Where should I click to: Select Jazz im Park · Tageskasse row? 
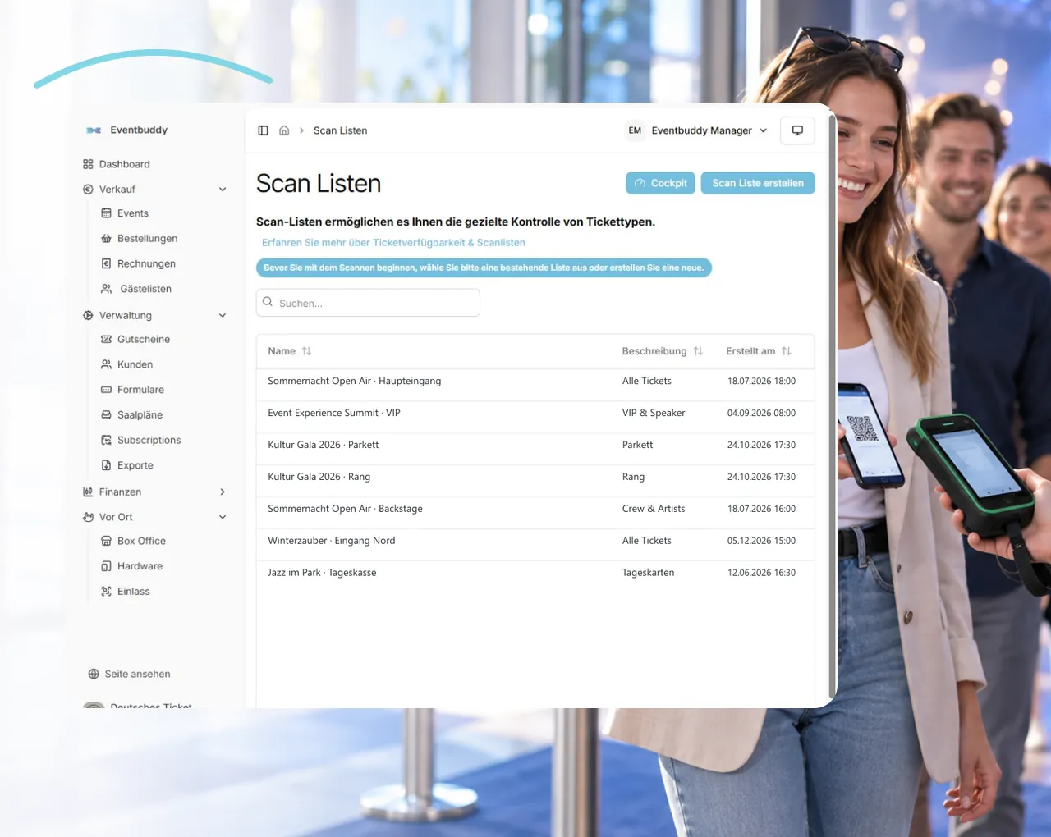[x=535, y=573]
